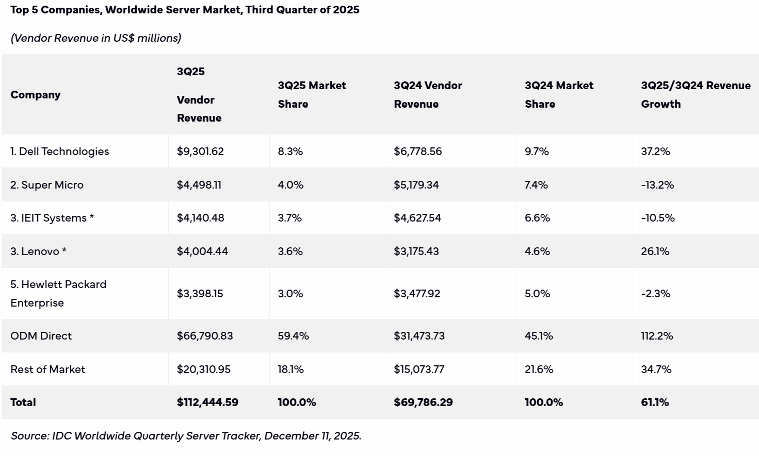
Task: Click the Dell Technologies company cell
Action: pyautogui.click(x=60, y=151)
